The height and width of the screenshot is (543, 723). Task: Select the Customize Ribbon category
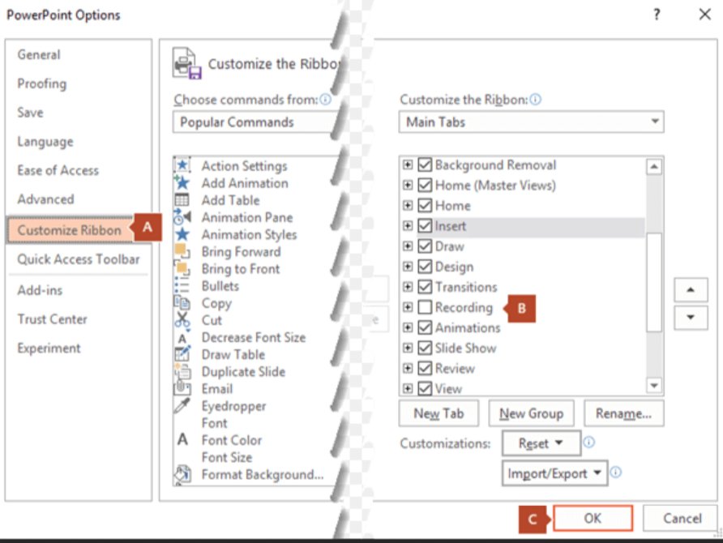[x=70, y=229]
